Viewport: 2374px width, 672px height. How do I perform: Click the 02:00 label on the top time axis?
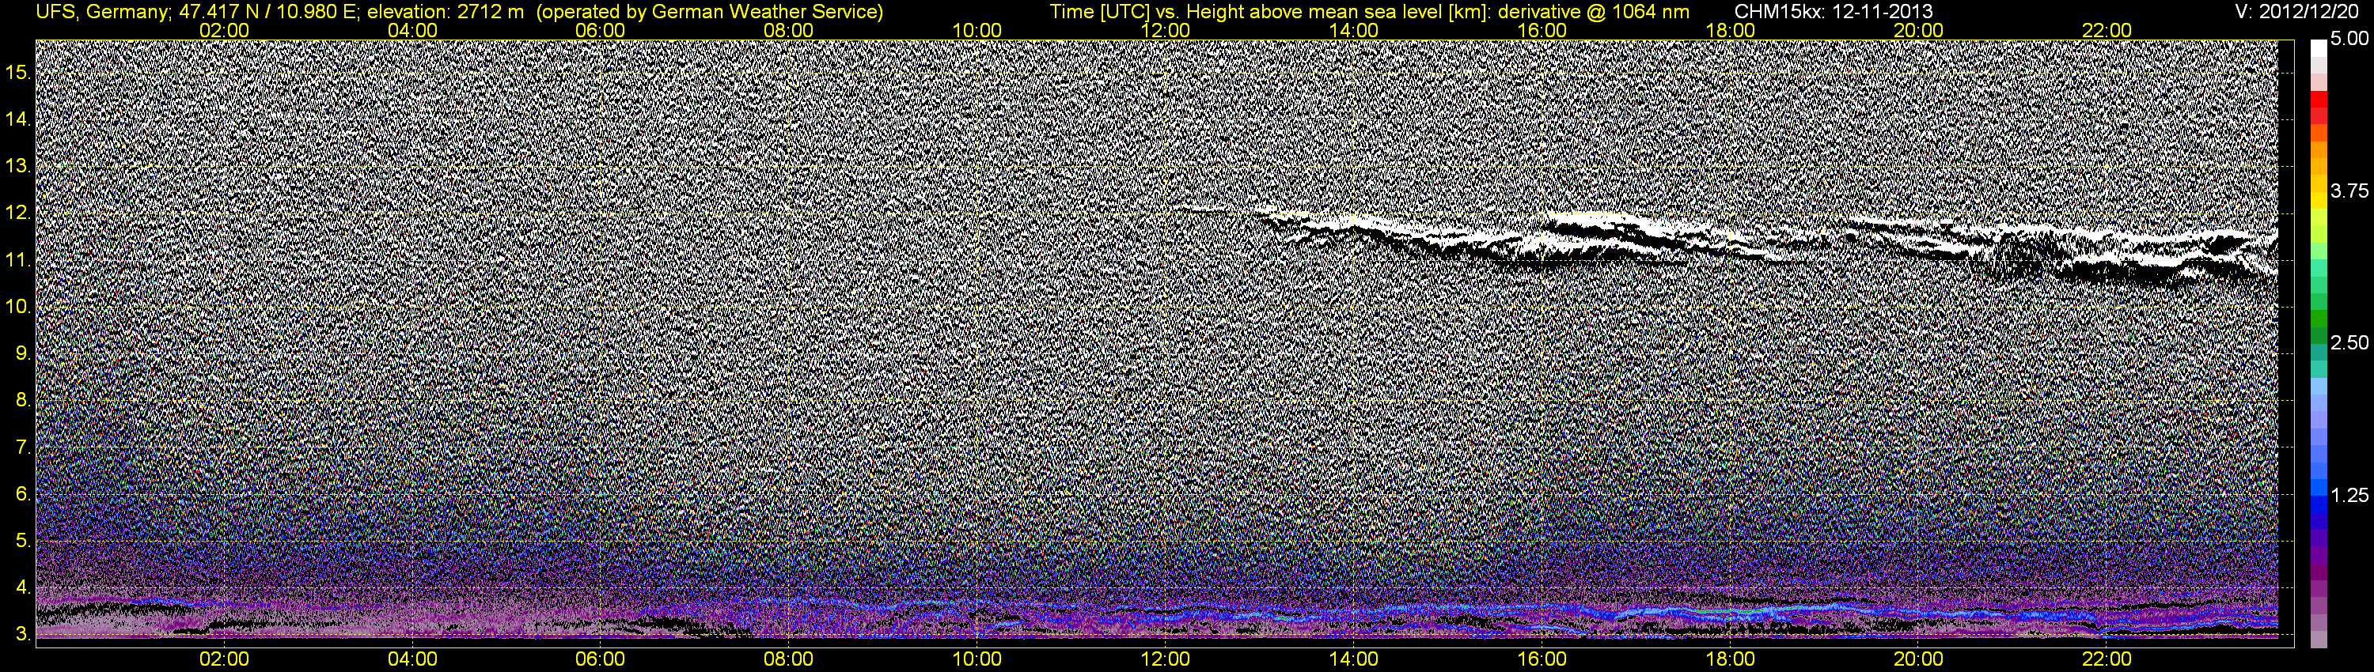(224, 30)
